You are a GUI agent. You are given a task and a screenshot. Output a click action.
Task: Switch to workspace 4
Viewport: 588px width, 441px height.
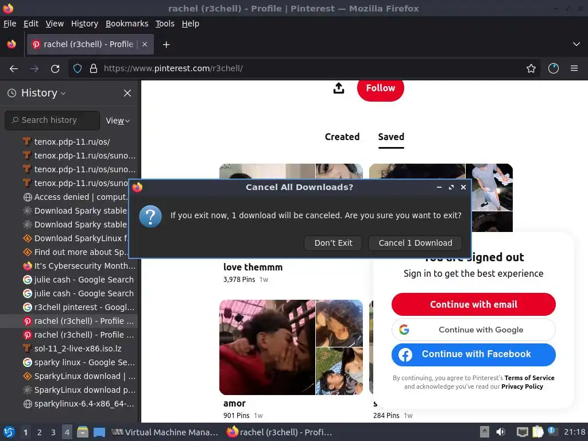click(67, 432)
